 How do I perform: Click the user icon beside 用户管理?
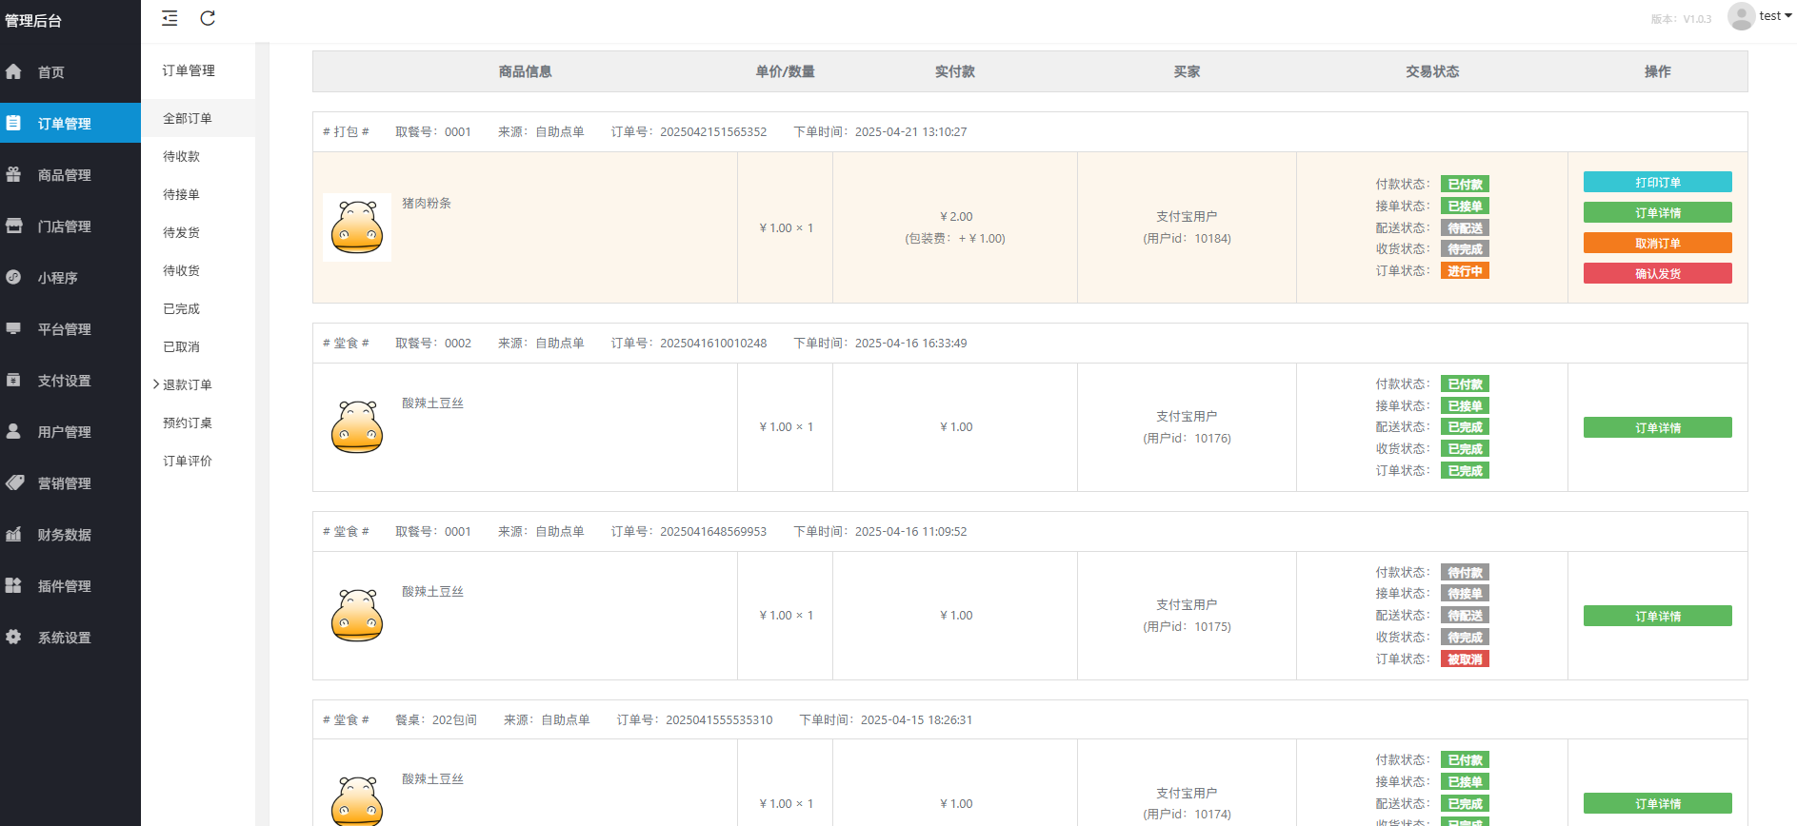pos(13,431)
